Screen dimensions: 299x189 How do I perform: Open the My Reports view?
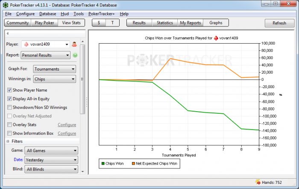191,23
